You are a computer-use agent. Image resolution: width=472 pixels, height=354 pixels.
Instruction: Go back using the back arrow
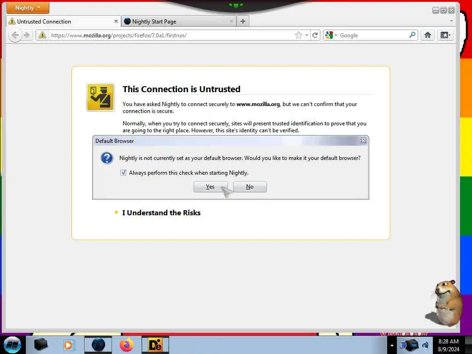tap(15, 35)
